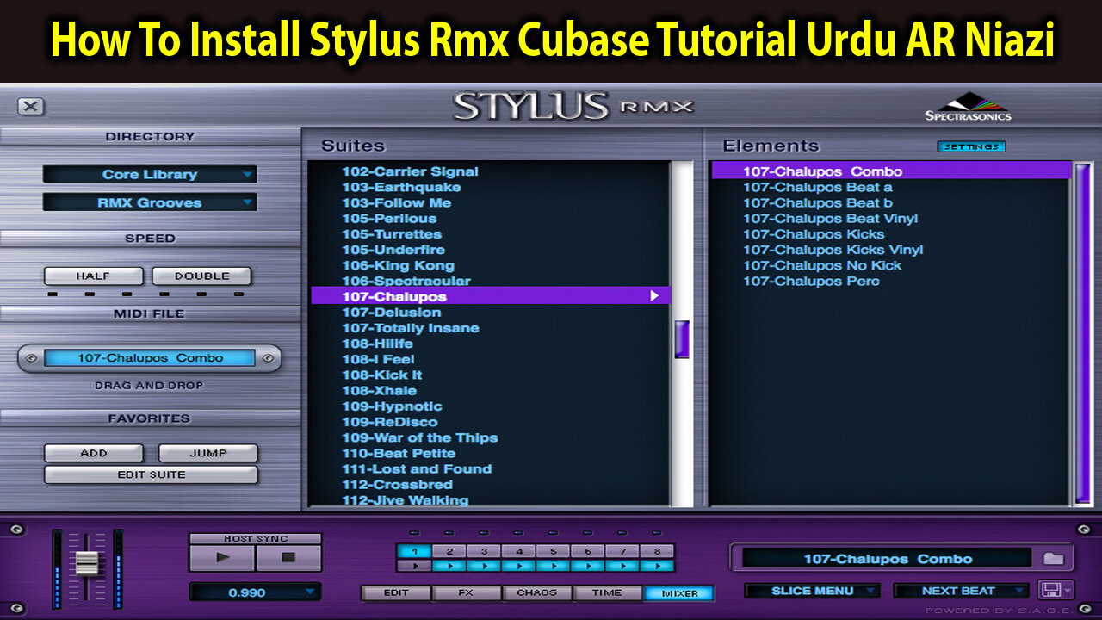Select part 8
This screenshot has height=620, width=1102.
coord(656,551)
